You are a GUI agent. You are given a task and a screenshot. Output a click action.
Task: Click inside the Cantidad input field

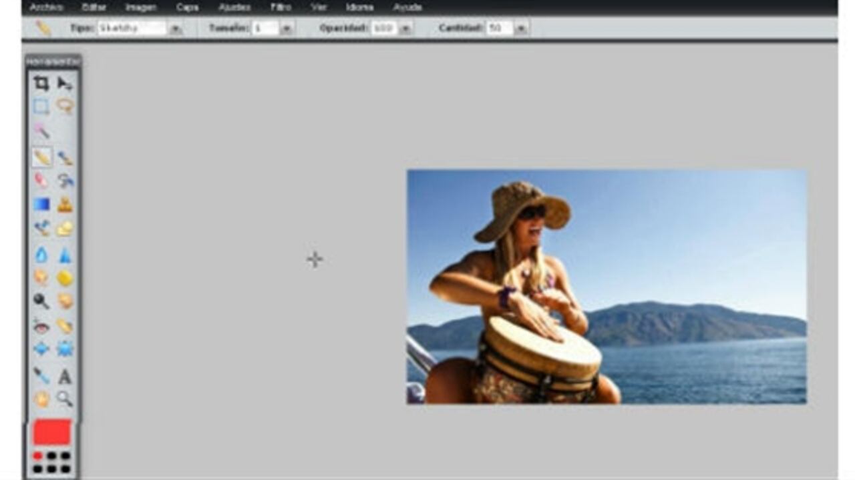coord(498,29)
